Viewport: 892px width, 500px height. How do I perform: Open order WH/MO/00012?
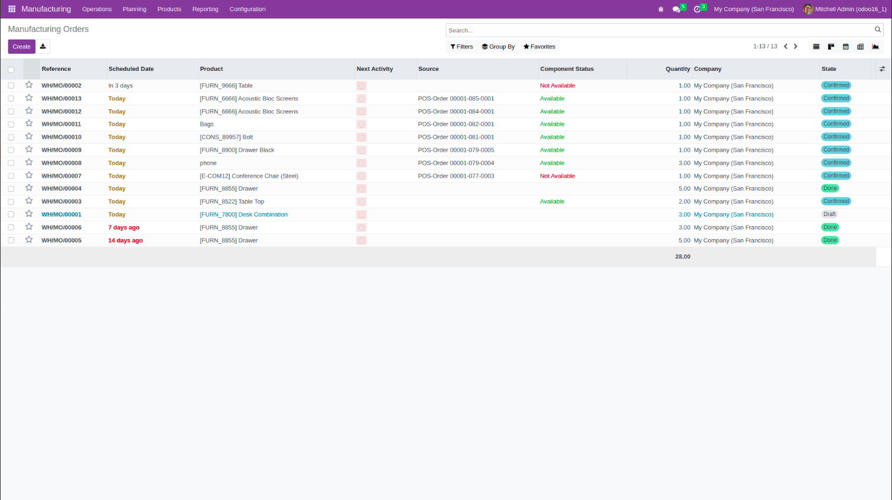[x=61, y=112]
